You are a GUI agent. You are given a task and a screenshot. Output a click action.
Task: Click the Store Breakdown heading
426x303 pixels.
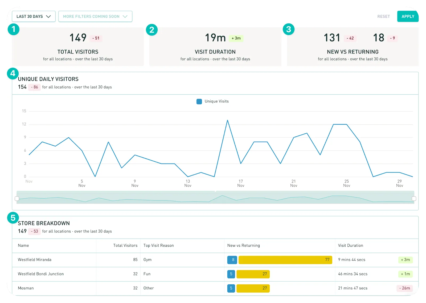pos(44,223)
